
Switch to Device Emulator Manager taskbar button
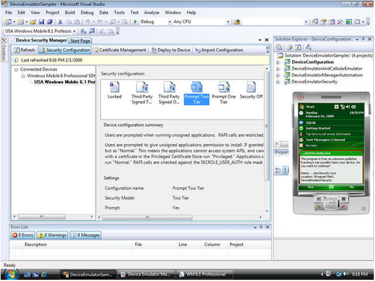[146, 275]
